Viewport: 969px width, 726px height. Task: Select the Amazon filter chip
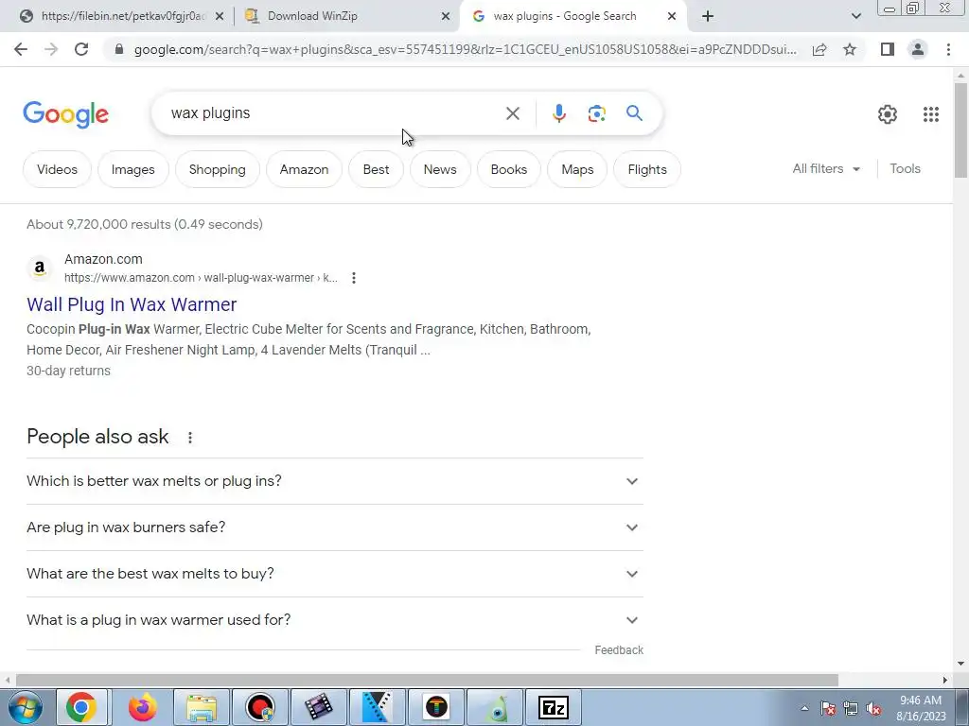304,169
